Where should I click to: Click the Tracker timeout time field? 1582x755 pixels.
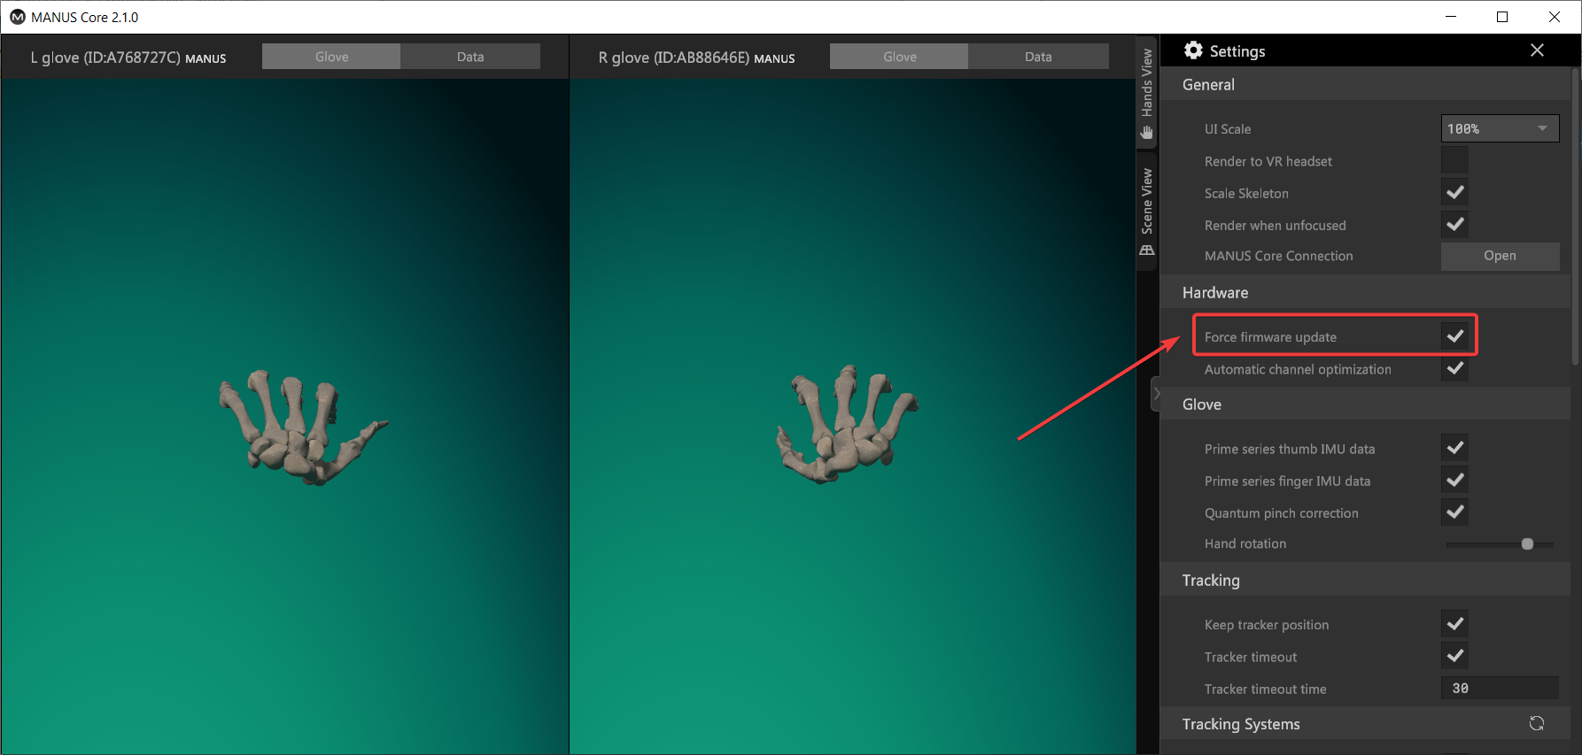point(1499,689)
